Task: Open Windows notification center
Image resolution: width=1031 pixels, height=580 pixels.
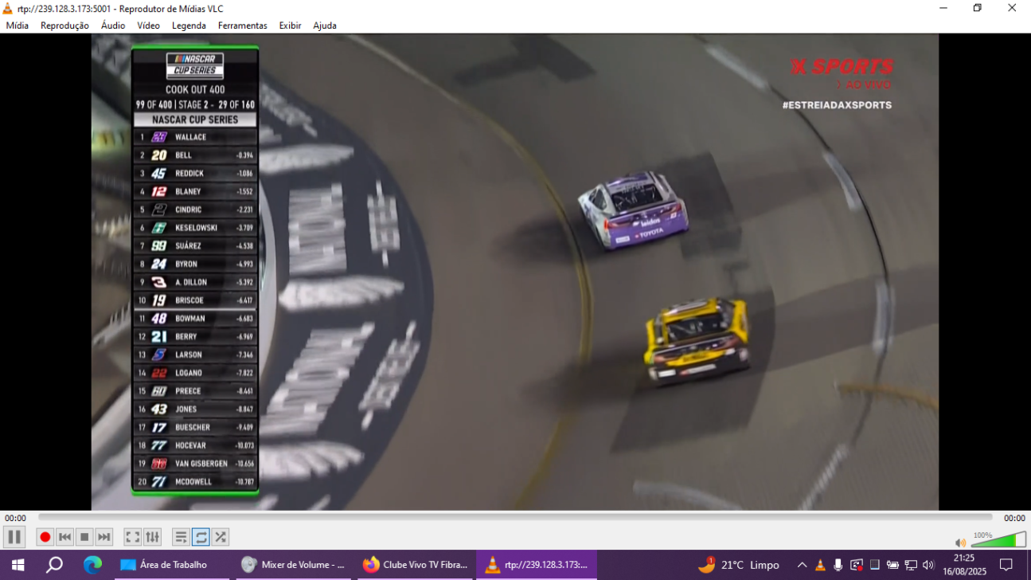Action: click(1006, 565)
